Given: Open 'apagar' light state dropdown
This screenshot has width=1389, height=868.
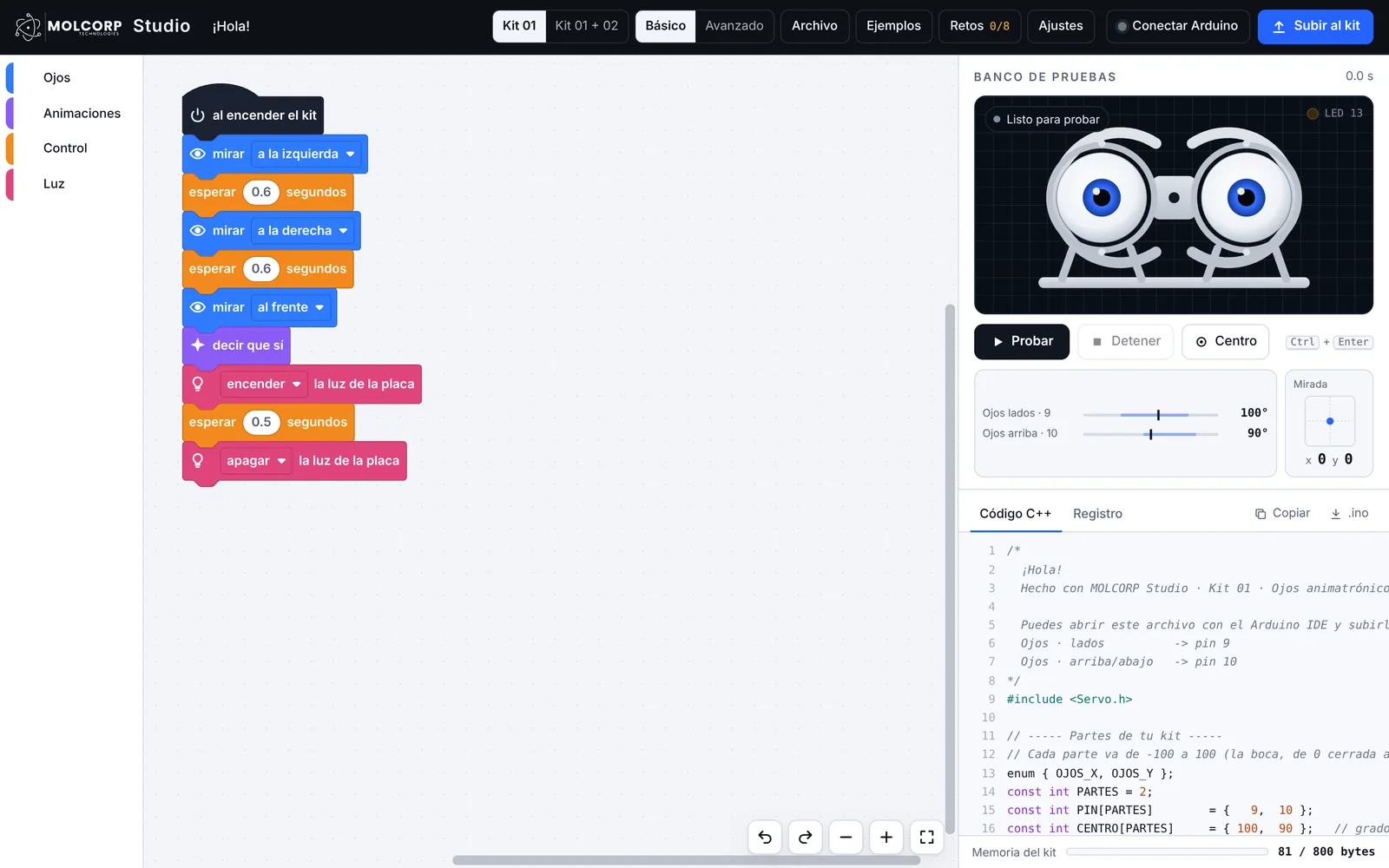Looking at the screenshot, I should (256, 461).
